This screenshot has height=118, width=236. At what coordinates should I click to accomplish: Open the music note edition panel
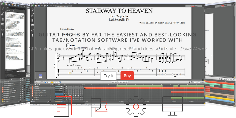[x=32, y=9]
